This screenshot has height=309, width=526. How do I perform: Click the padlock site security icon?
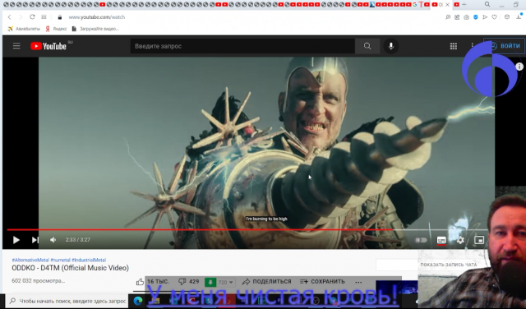[60, 17]
